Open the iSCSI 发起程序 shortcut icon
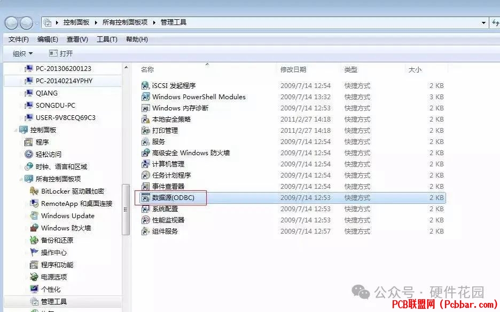 pos(145,86)
